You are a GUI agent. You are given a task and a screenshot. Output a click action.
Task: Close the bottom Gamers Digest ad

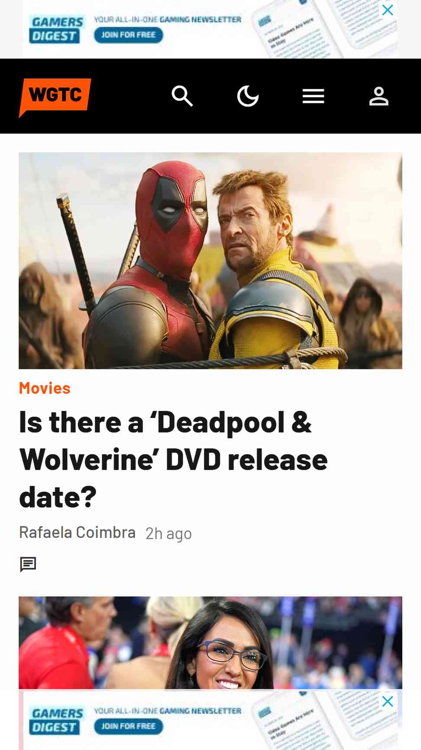point(388,701)
